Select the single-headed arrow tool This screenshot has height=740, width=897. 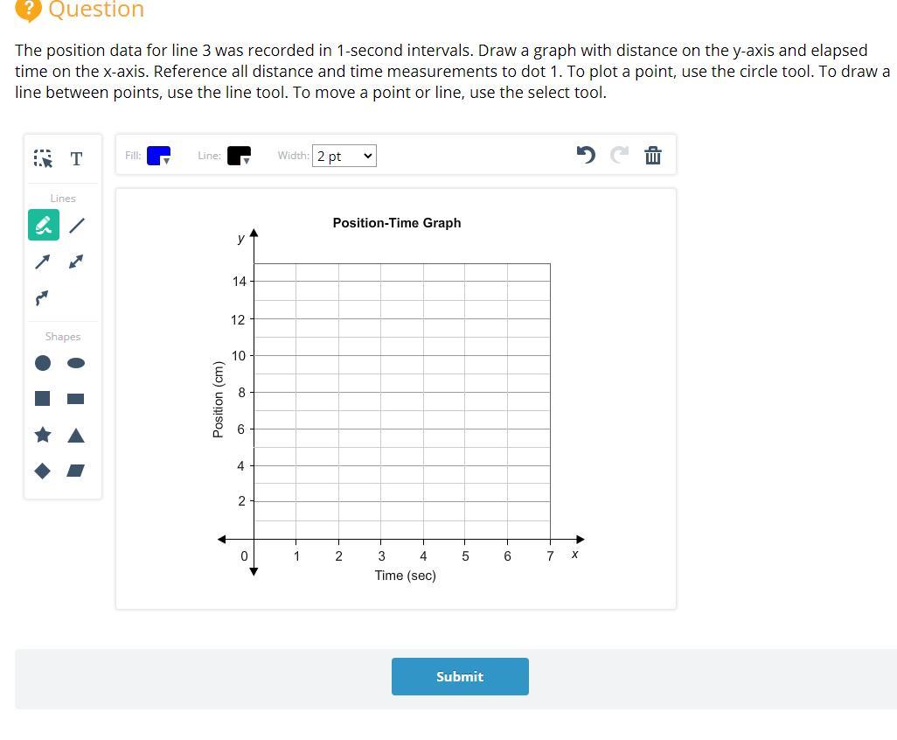[x=43, y=262]
